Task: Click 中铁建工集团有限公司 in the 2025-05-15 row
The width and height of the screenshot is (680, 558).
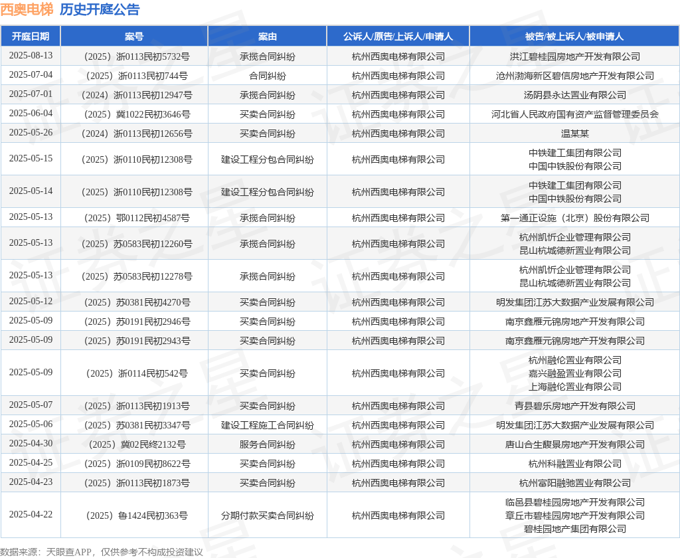Action: 574,153
